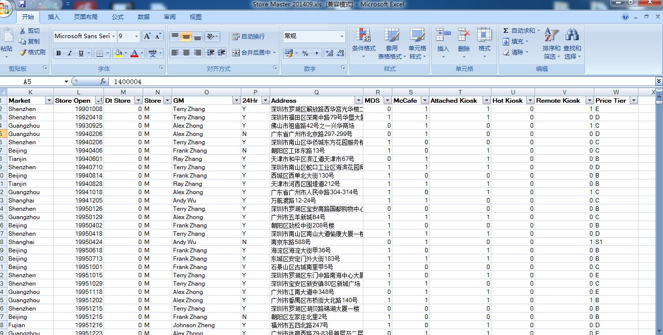663x335 pixels.
Task: Open the McCafe column filter dropdown
Action: pos(425,101)
